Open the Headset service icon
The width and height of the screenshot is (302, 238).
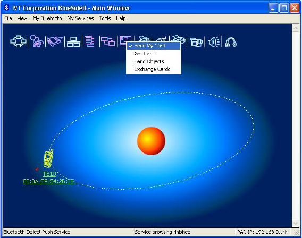pos(231,41)
